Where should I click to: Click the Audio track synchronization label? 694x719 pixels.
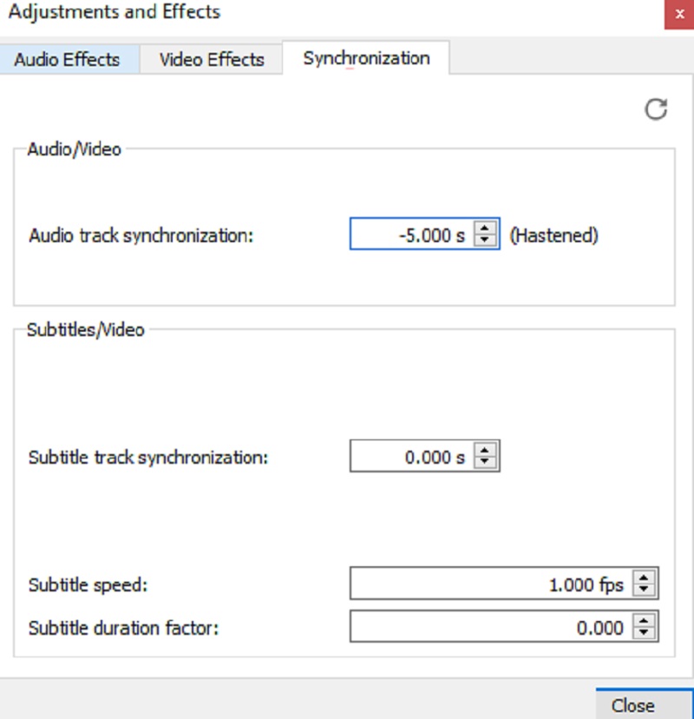click(141, 235)
